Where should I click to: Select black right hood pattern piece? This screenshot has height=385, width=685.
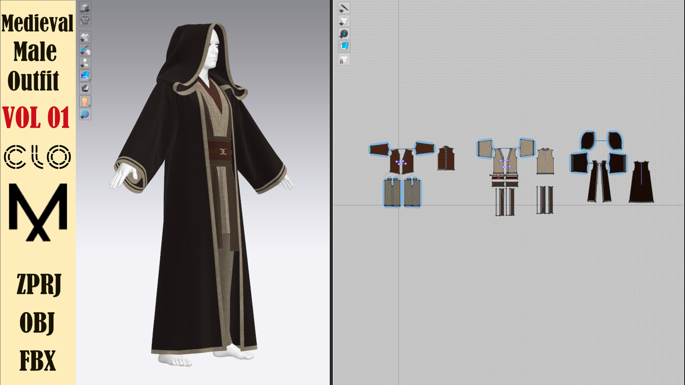click(615, 140)
